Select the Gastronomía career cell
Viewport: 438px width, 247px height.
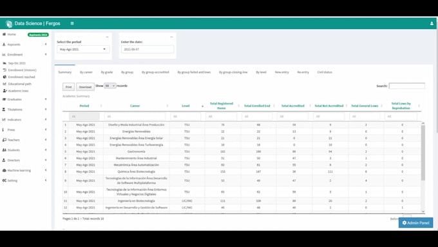point(137,152)
